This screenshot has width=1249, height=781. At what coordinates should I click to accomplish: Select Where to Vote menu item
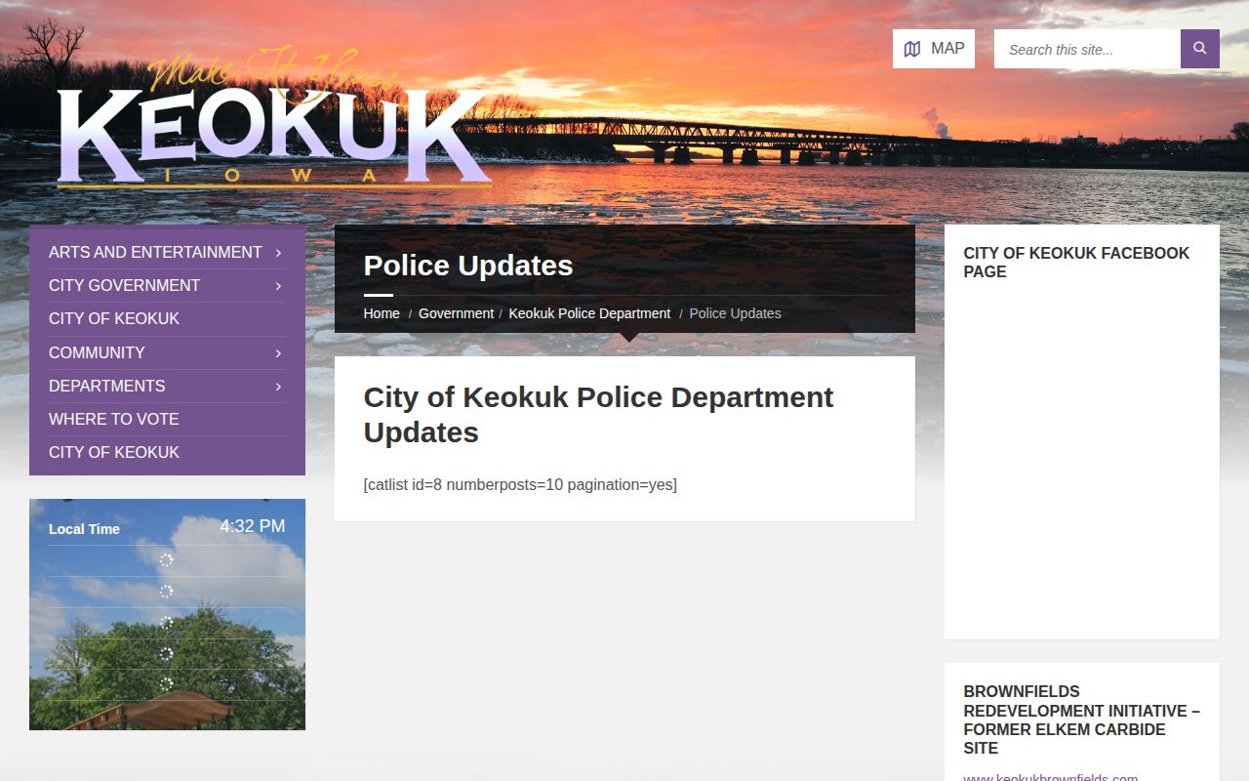114,419
